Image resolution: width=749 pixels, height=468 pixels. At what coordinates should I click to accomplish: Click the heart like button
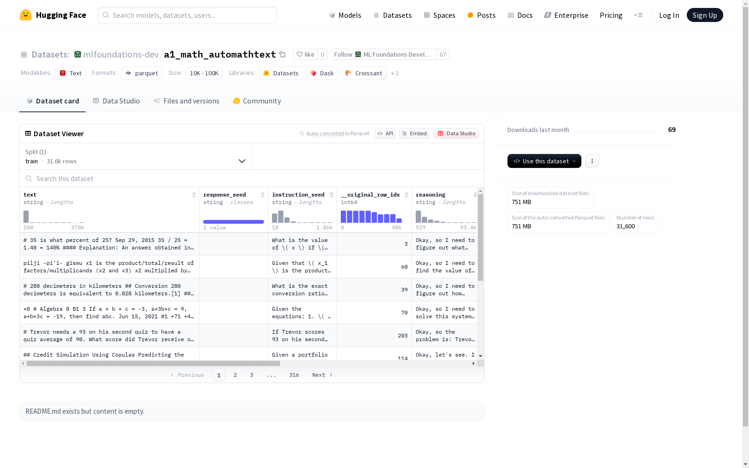coord(305,54)
